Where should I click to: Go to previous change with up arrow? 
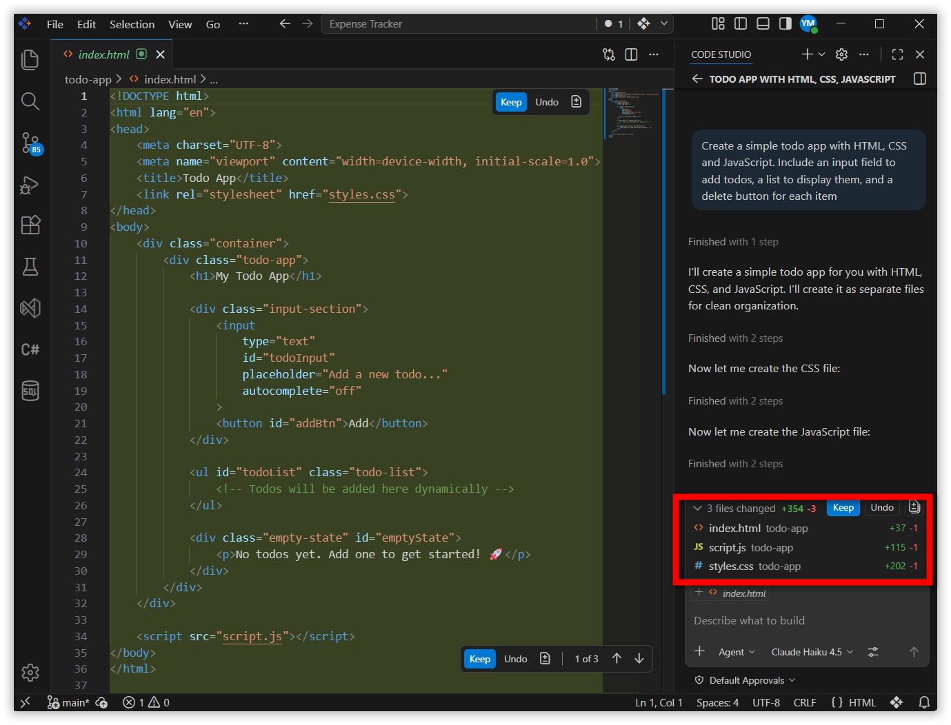pyautogui.click(x=617, y=658)
